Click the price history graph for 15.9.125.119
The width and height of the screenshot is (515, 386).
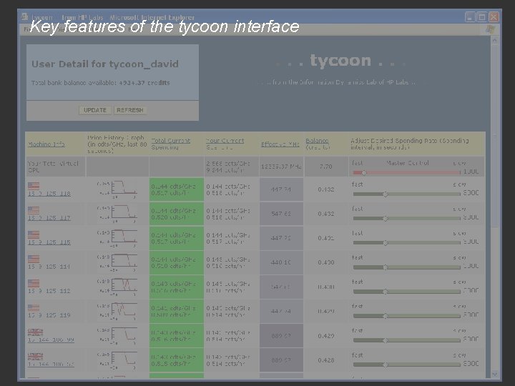click(117, 311)
